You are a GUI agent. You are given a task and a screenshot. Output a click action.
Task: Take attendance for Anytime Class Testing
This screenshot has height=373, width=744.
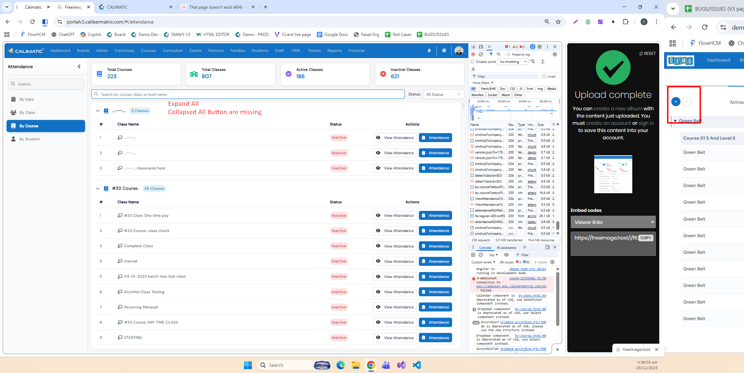pyautogui.click(x=435, y=292)
